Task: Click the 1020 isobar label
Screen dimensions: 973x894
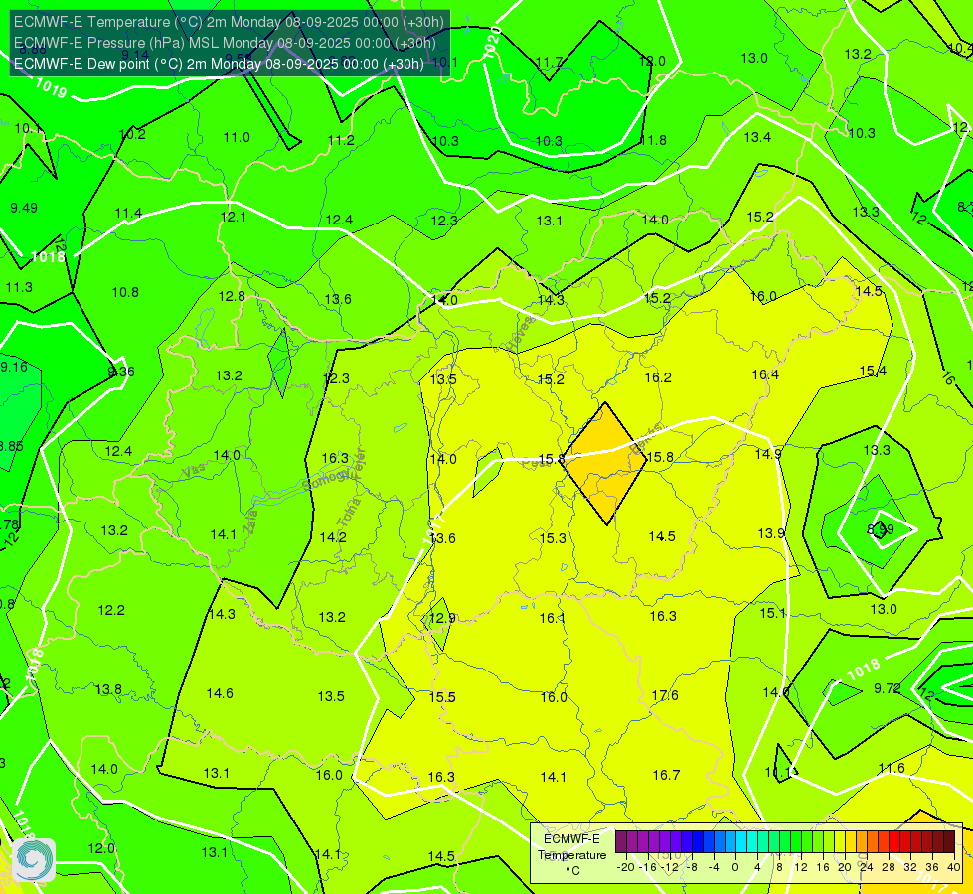Action: click(492, 43)
